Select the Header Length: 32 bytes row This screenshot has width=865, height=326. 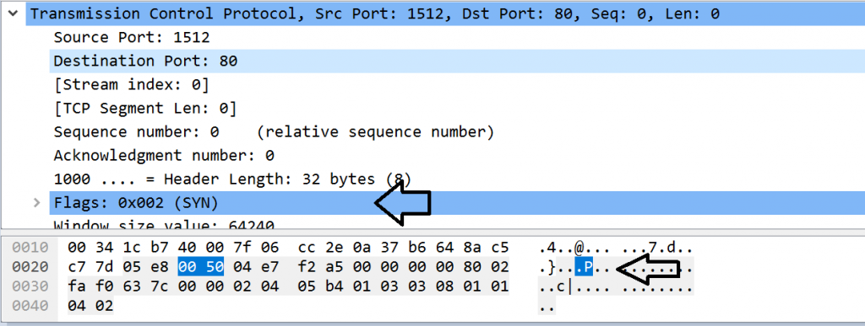click(457, 179)
